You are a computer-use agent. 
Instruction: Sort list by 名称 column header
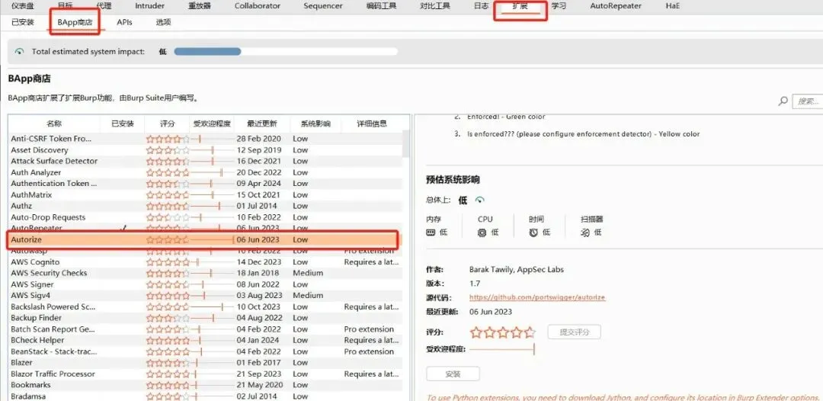54,124
